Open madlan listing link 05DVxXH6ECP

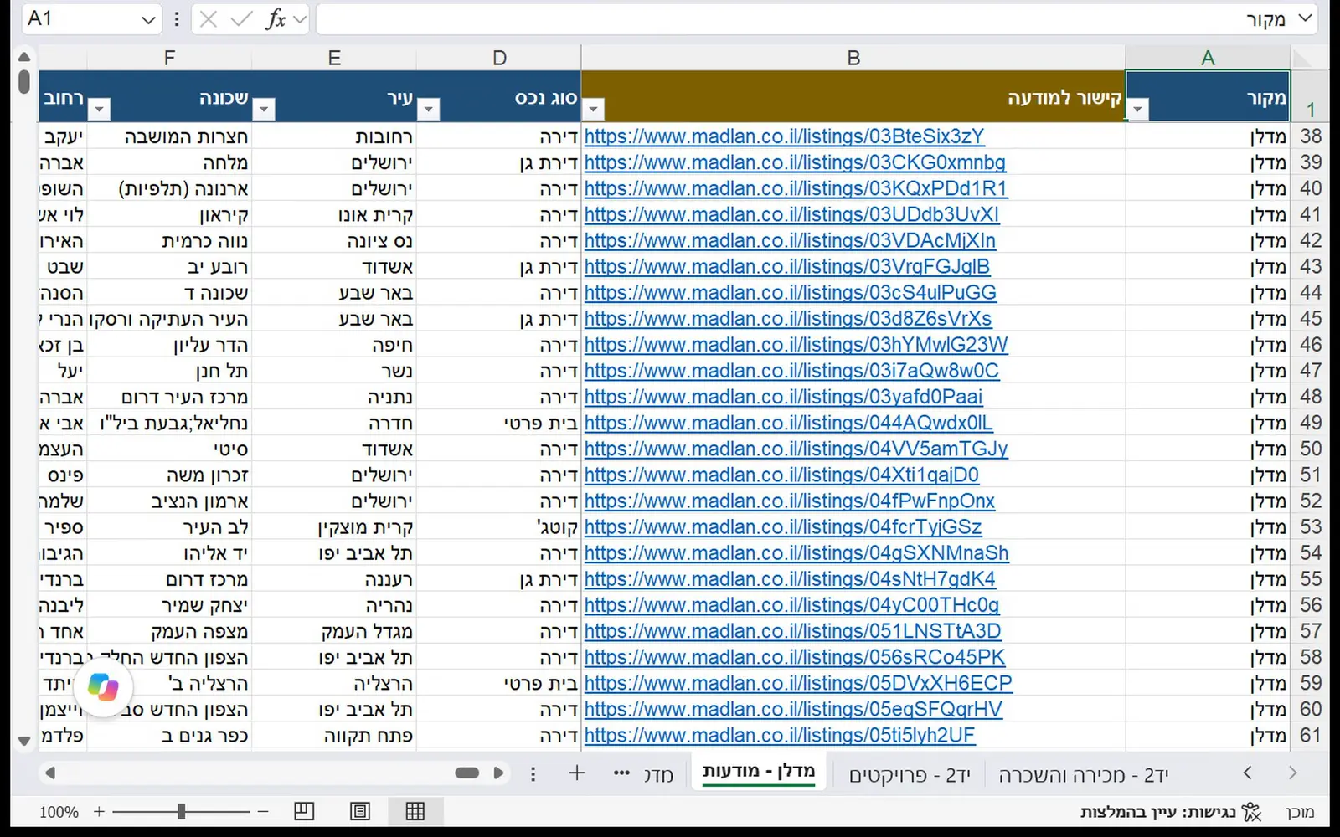[798, 683]
